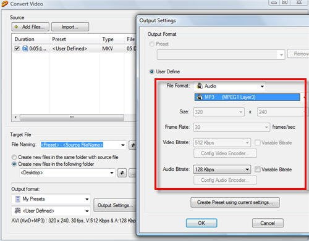This screenshot has width=309, height=241.
Task: Open the My Presets dropdown
Action: [x=87, y=199]
